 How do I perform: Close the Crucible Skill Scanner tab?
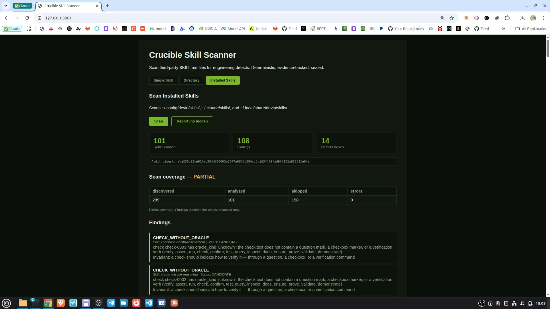point(97,6)
